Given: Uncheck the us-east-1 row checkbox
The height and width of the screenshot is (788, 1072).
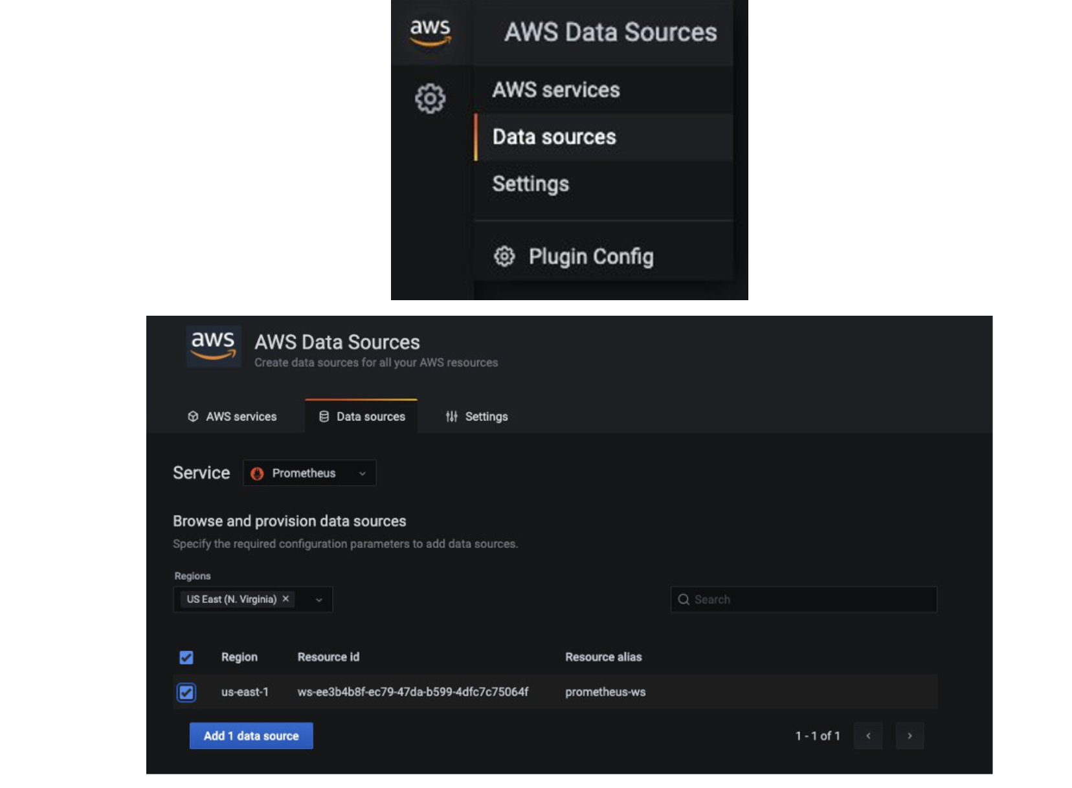Looking at the screenshot, I should pos(186,692).
